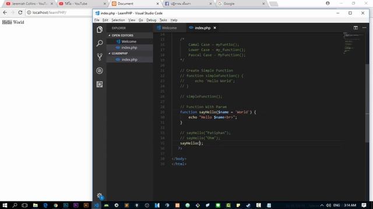Open the LINE taskbar icon
This screenshot has width=373, height=209.
coord(218,205)
